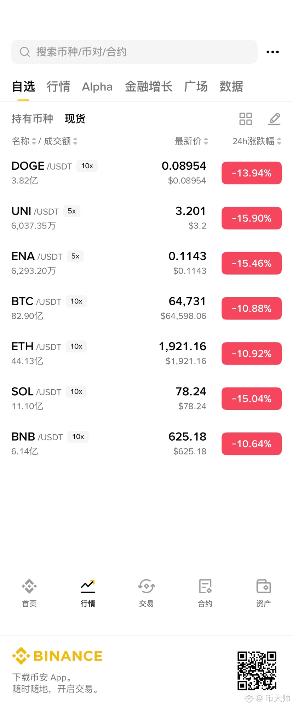293x707 pixels.
Task: Switch to the Alpha tab
Action: (x=97, y=87)
